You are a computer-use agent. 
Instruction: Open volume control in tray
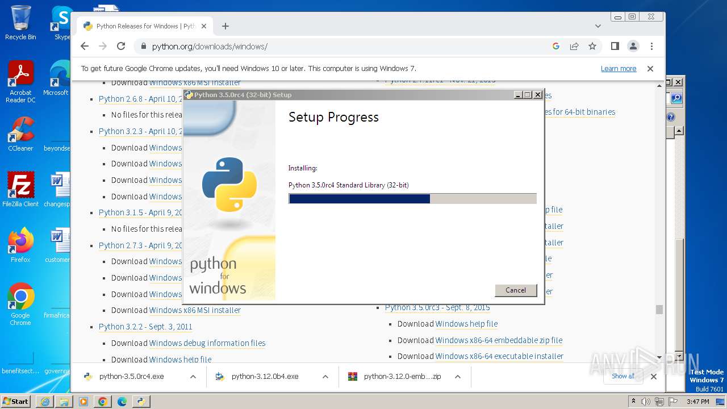pyautogui.click(x=646, y=402)
